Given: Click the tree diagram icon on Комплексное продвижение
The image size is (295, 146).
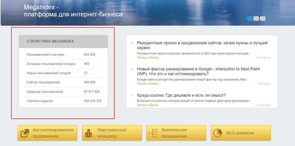Looking at the screenshot, I should click(153, 133).
